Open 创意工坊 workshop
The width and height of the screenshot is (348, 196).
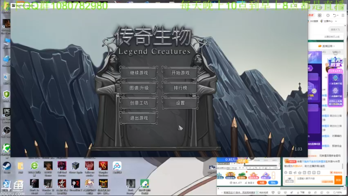(139, 103)
